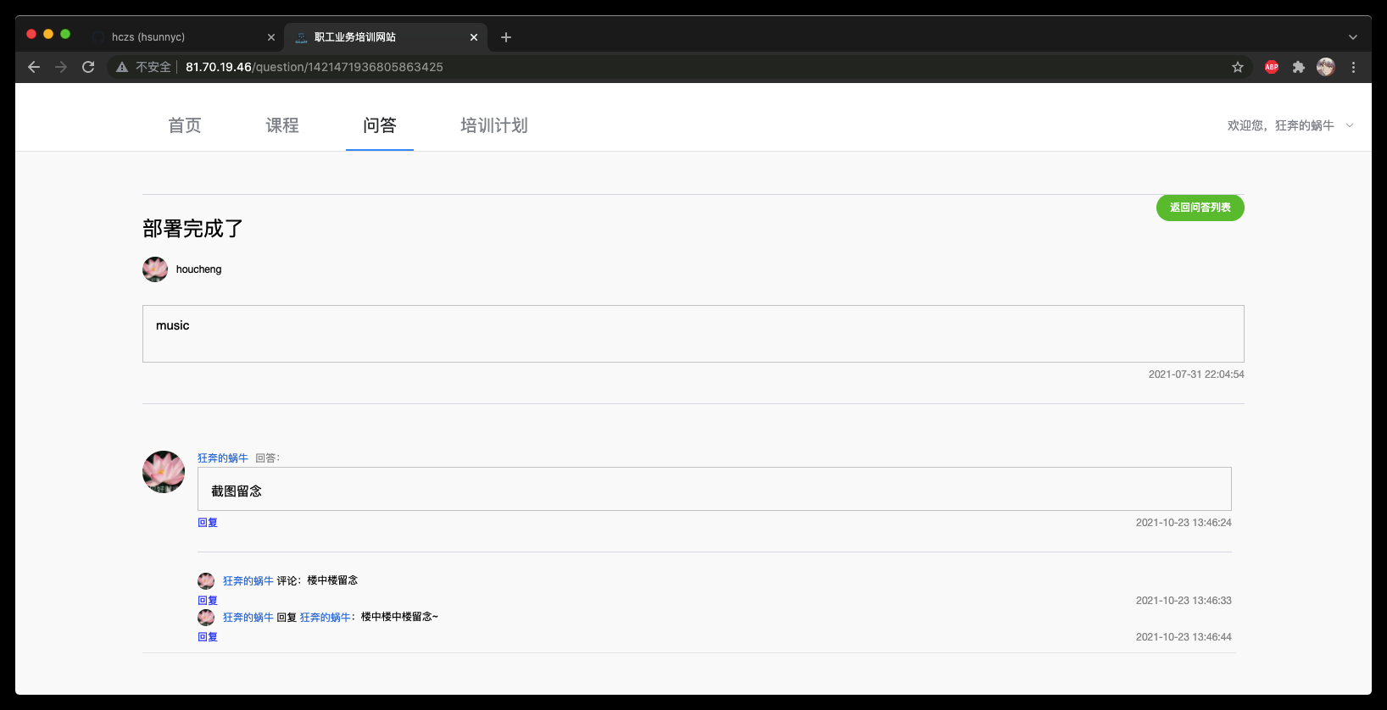Bookmark this page with the star icon
The image size is (1387, 710).
1238,67
